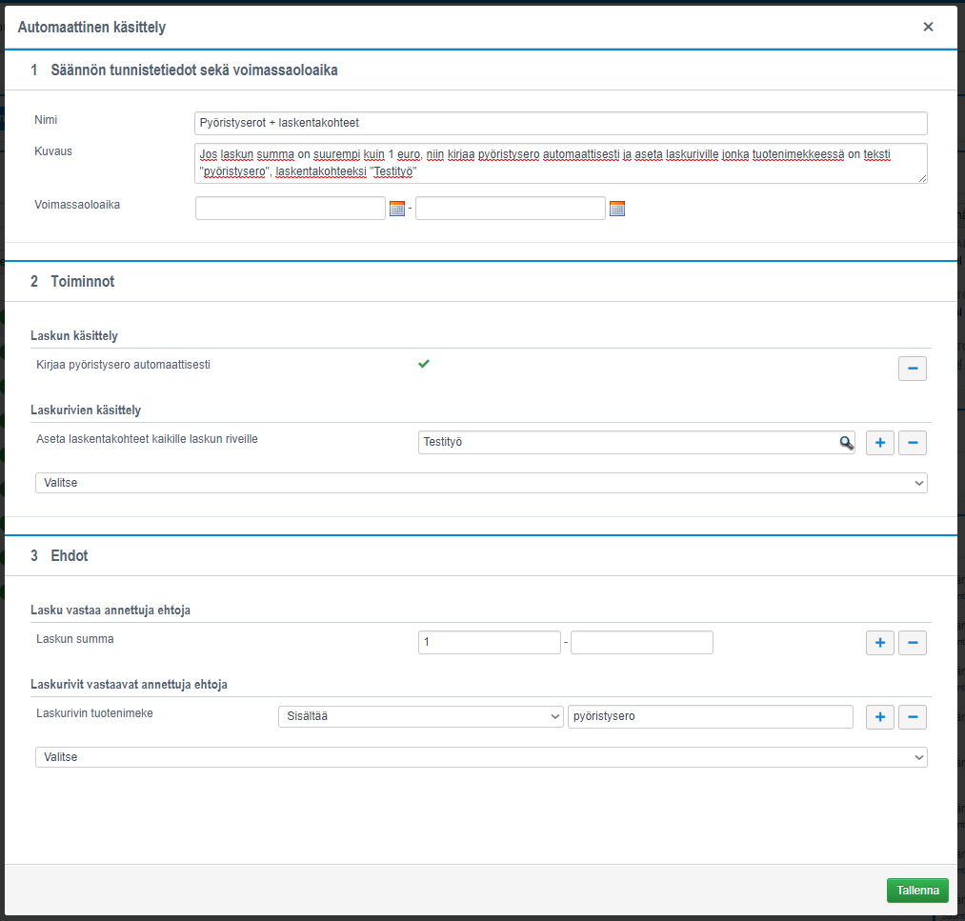Click the 'pyöristysero' product name text field
Image resolution: width=965 pixels, height=921 pixels.
pyautogui.click(x=710, y=717)
